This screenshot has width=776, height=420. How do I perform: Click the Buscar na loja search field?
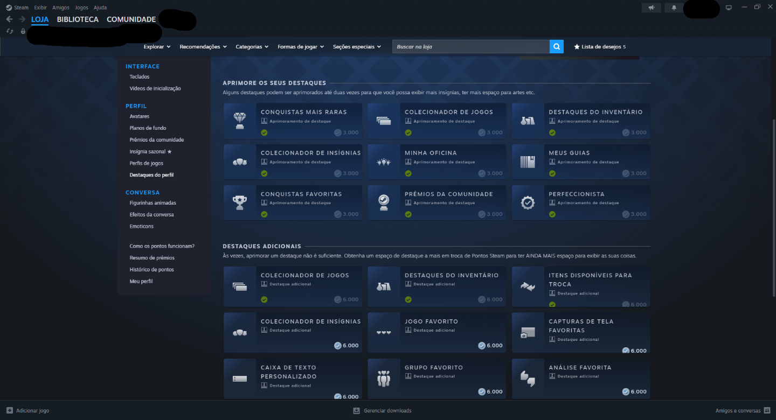point(470,47)
